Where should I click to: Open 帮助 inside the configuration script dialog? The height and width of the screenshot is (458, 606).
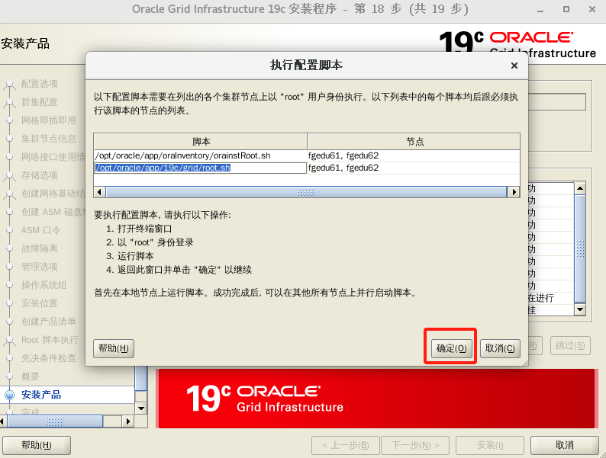[x=114, y=348]
